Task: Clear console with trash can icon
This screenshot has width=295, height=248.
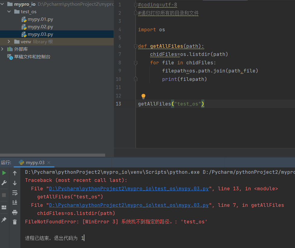Action: (x=15, y=222)
